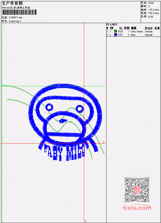Click the height value '115.2 mm'

[153, 10]
